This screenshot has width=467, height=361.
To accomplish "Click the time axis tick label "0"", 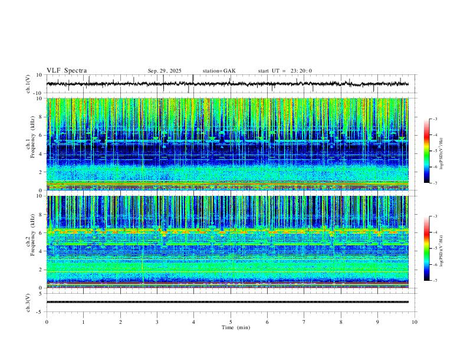I will pyautogui.click(x=47, y=322).
